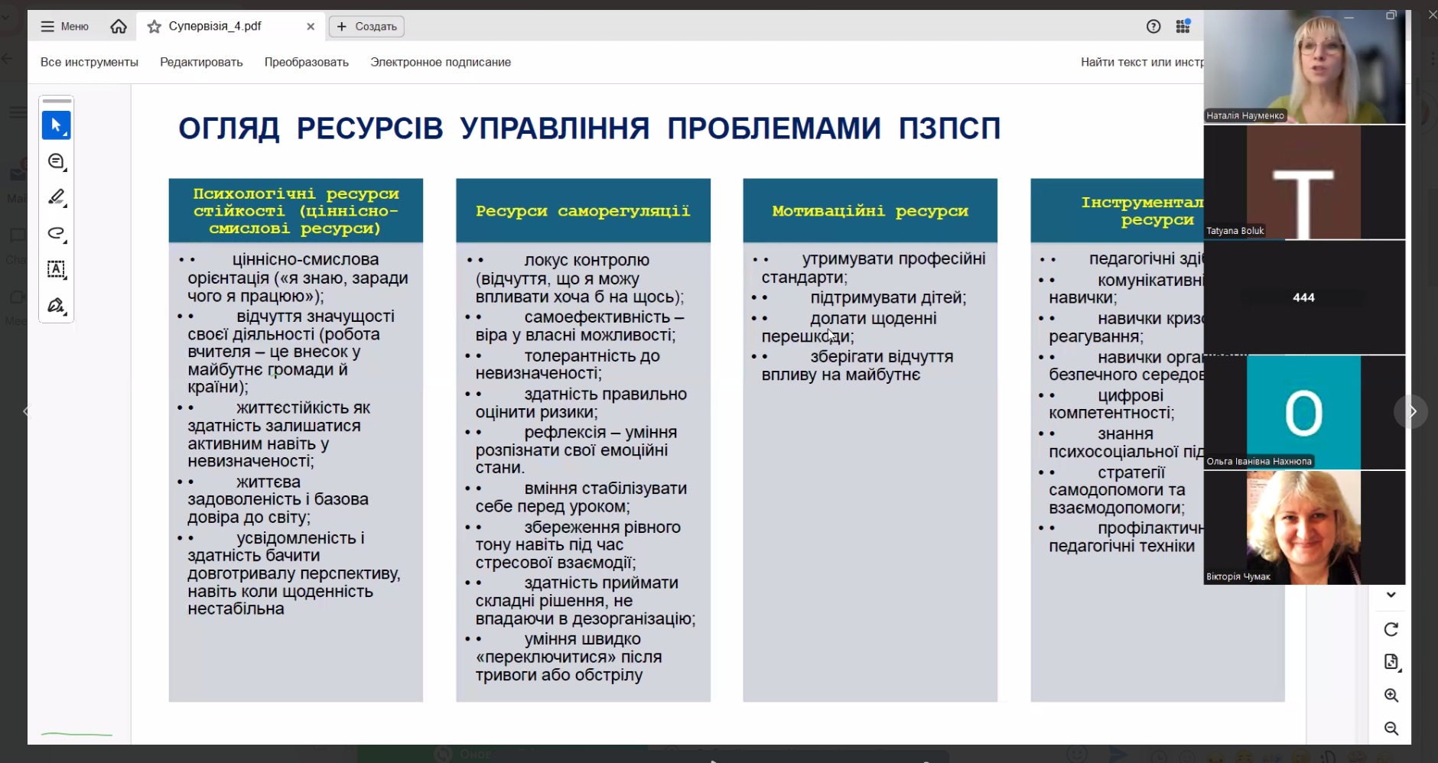Open the Редактировать menu
Image resolution: width=1438 pixels, height=763 pixels.
[x=201, y=62]
